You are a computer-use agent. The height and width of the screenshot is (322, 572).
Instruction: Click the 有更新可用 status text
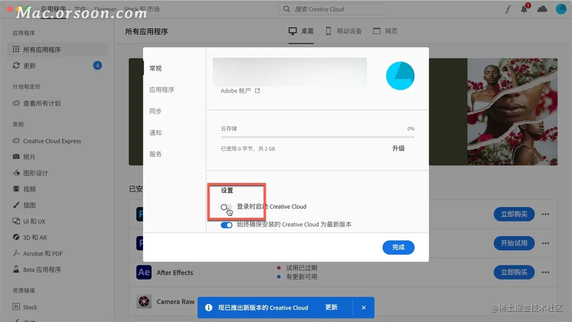(x=302, y=277)
